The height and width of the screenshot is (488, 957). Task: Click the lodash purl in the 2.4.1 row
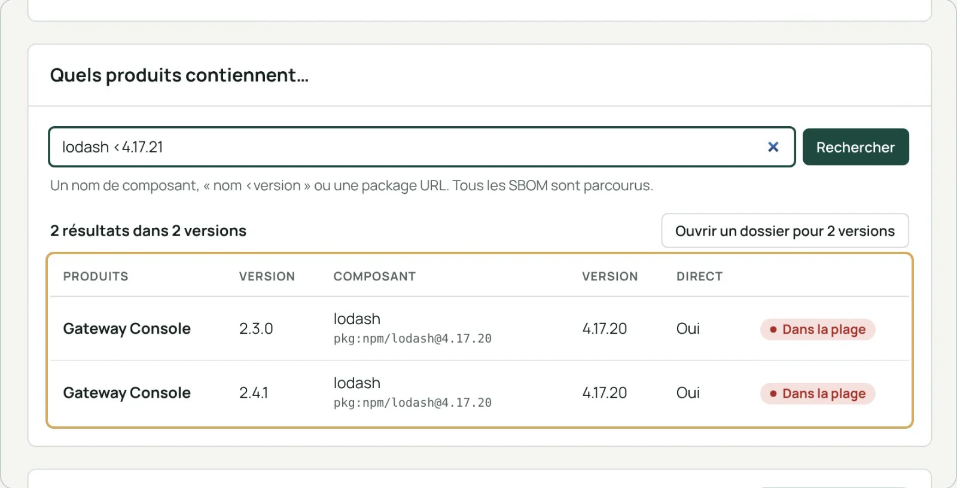(413, 402)
